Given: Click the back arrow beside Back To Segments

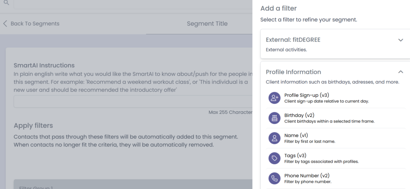Looking at the screenshot, I should click(5, 24).
